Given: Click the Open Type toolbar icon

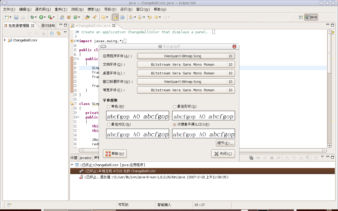Looking at the screenshot, I should point(87,17).
